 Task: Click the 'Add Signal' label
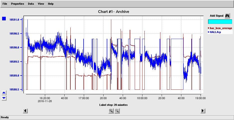(x=217, y=16)
